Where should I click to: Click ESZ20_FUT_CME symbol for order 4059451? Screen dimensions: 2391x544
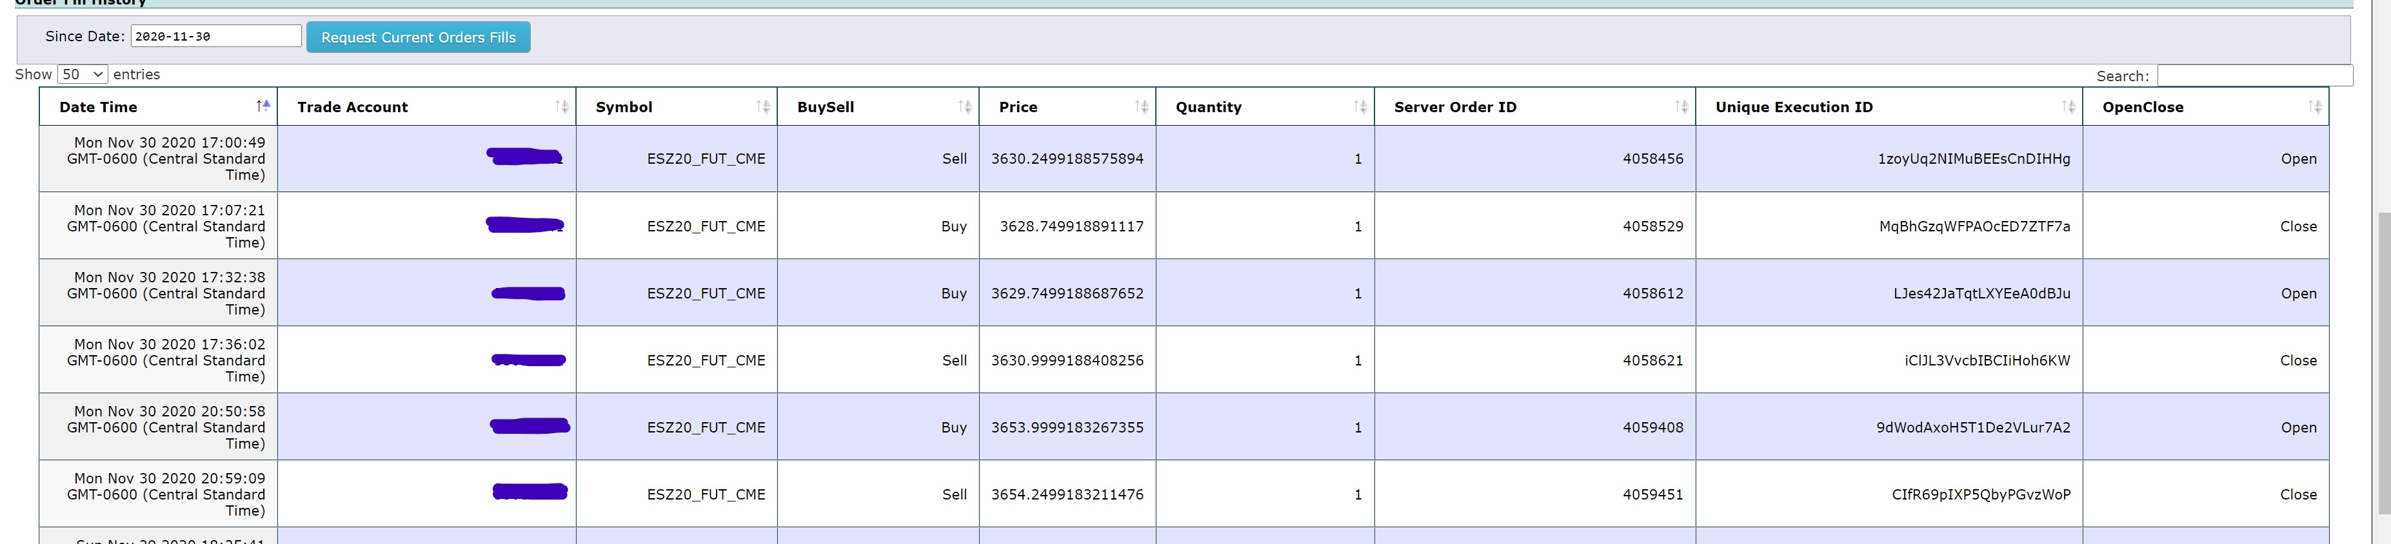(x=706, y=495)
